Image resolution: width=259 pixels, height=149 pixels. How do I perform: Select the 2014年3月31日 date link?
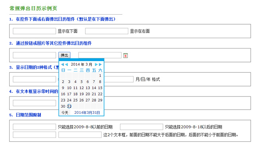point(87,112)
